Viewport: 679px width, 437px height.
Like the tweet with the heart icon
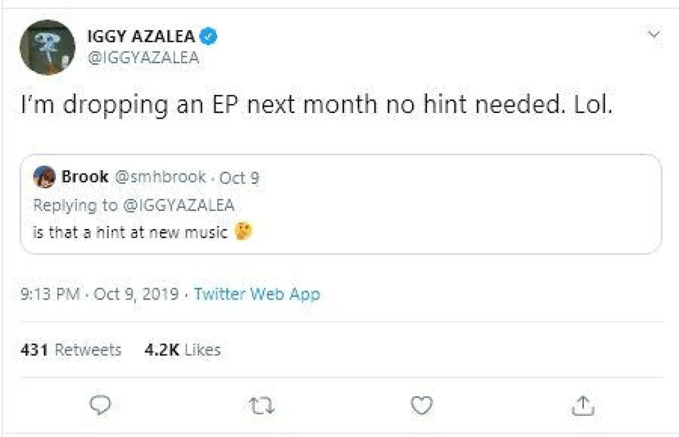tap(422, 405)
